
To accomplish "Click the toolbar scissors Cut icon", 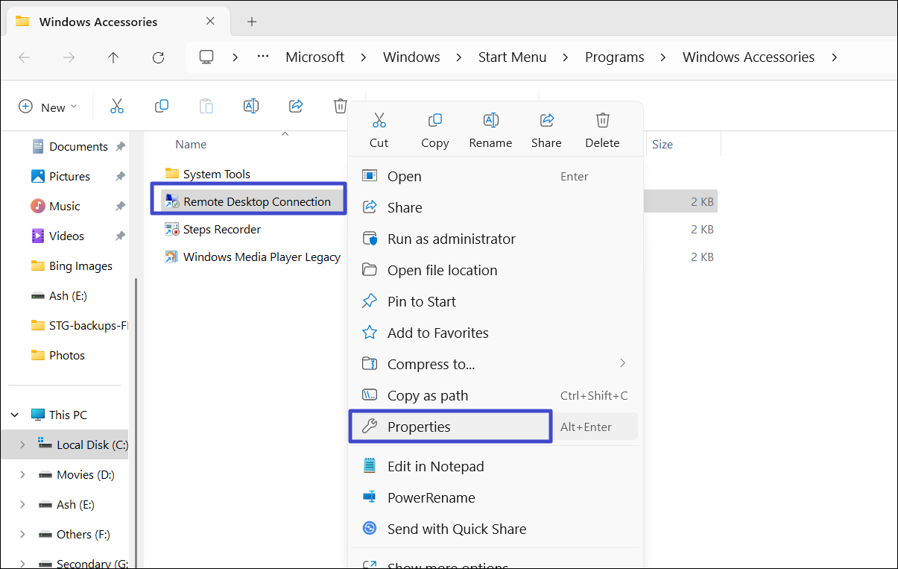I will pyautogui.click(x=116, y=107).
